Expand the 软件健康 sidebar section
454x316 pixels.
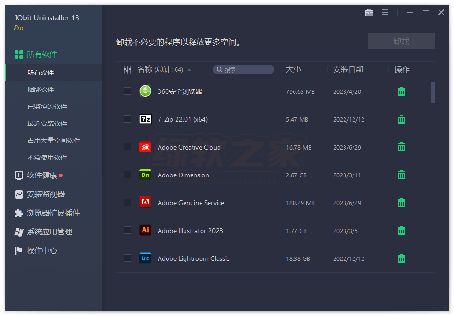[x=42, y=175]
